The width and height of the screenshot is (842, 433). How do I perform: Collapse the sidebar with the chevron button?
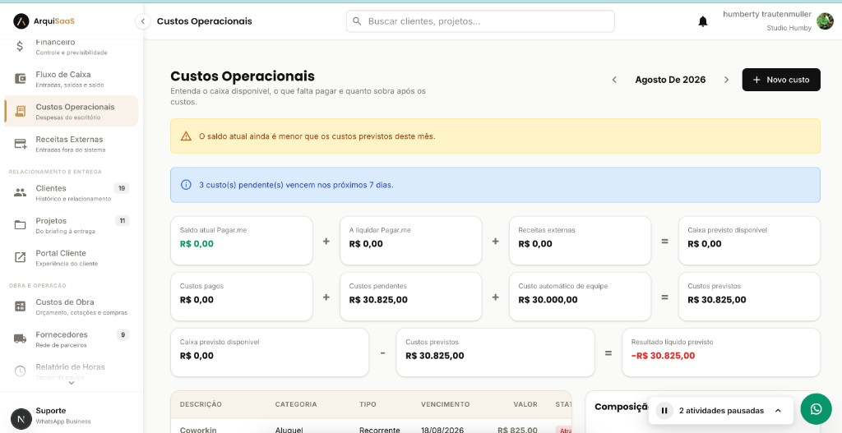tap(142, 21)
